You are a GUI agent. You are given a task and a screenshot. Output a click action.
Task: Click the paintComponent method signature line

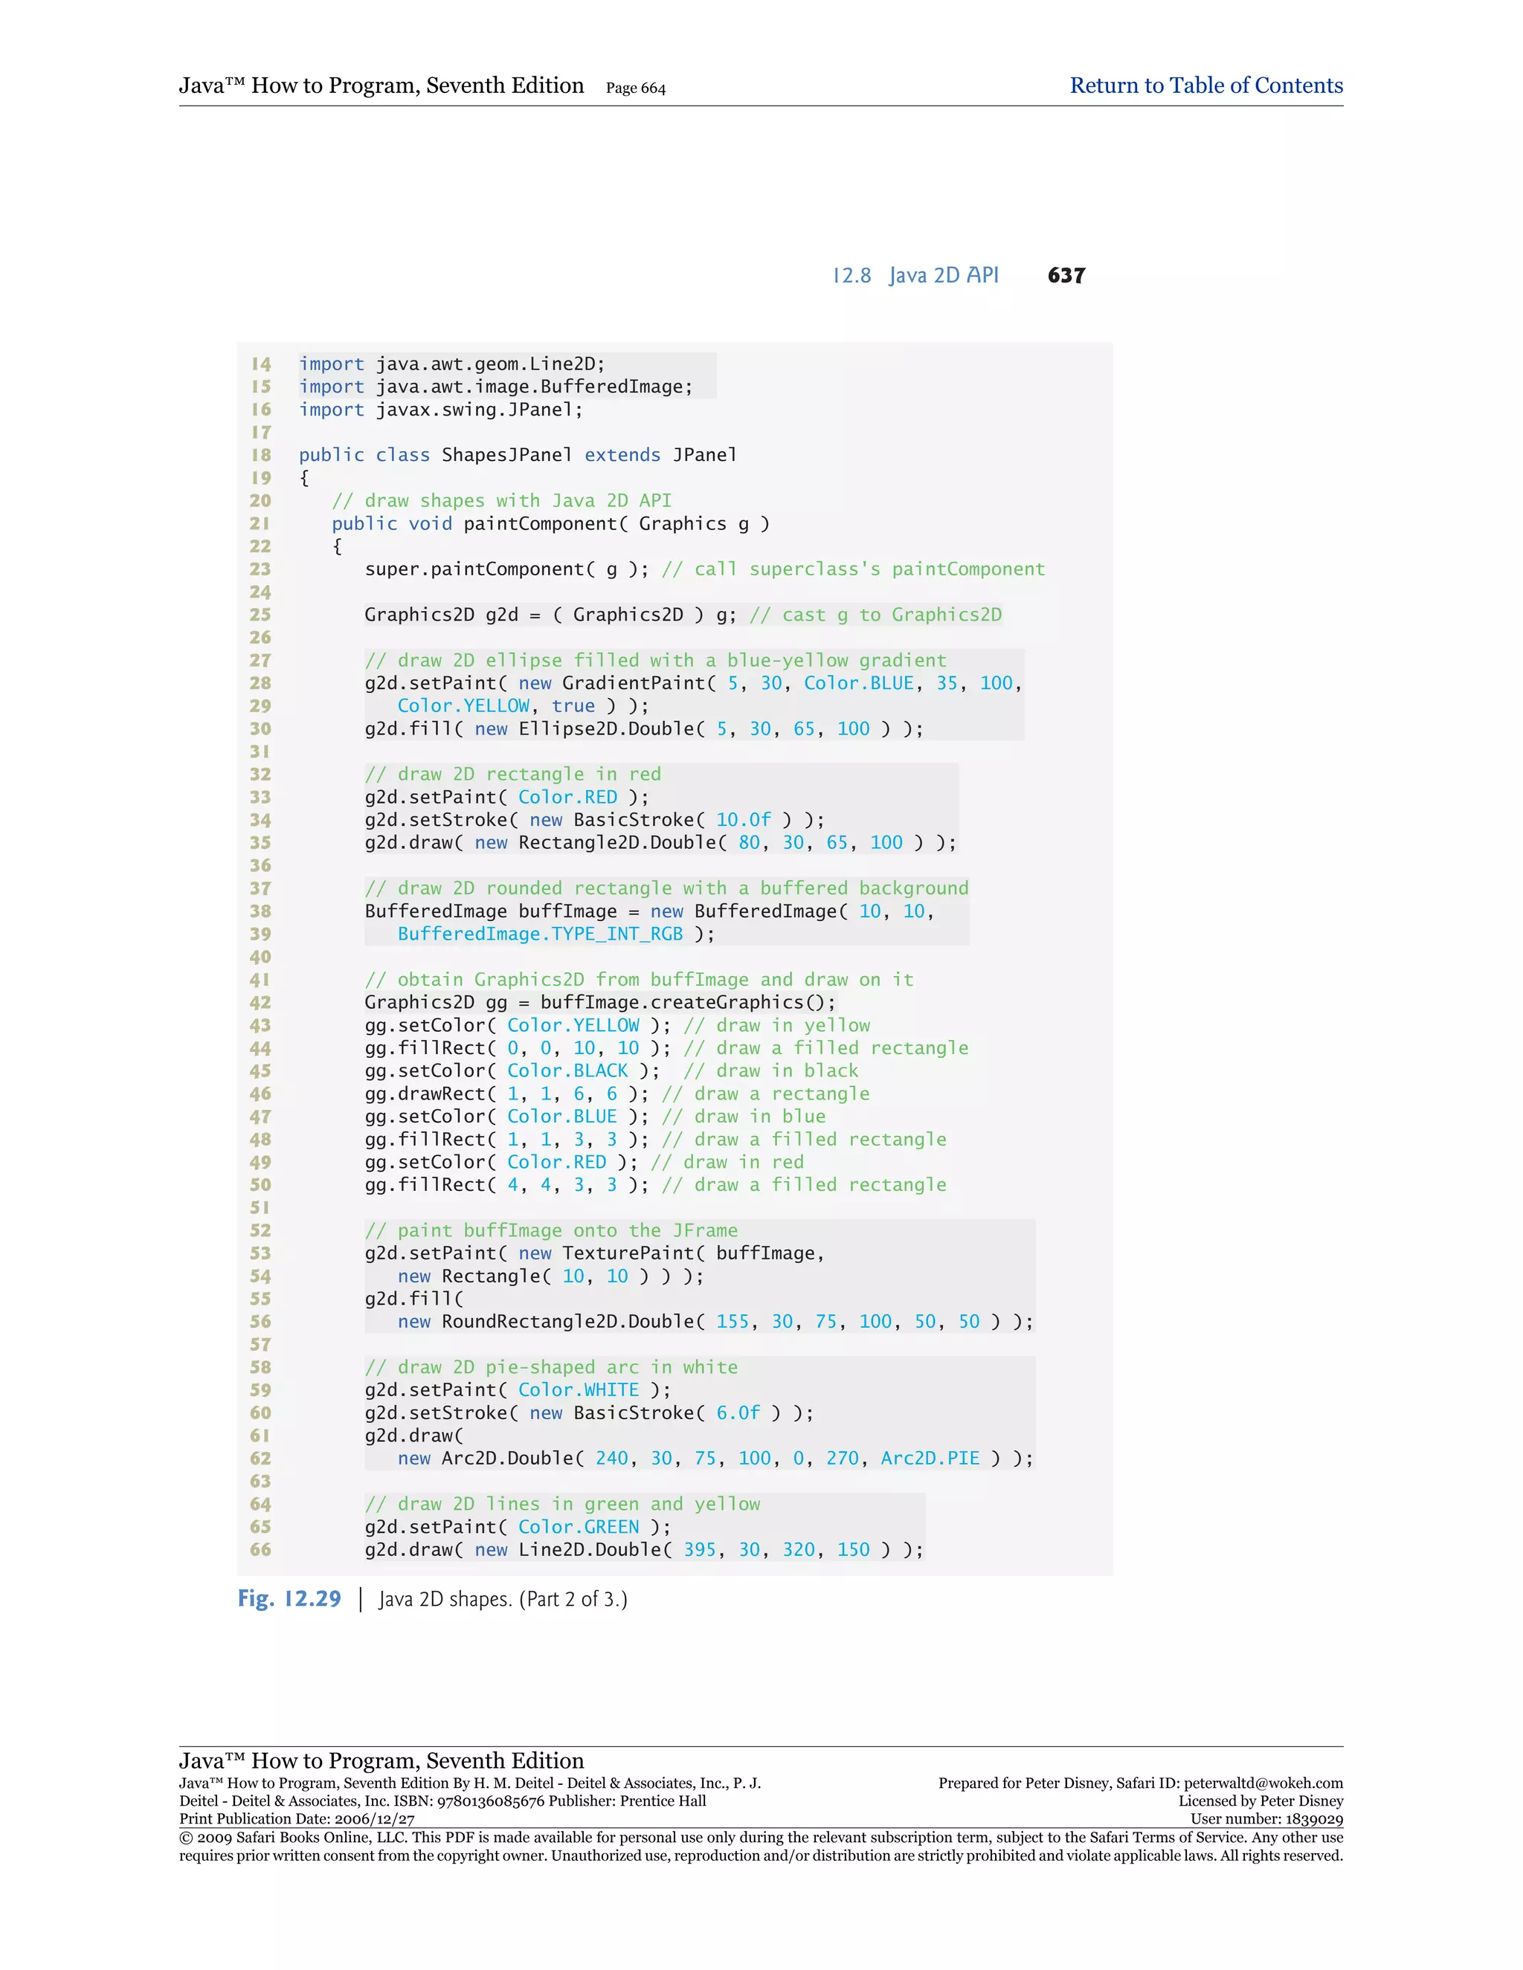(550, 523)
